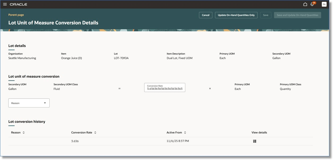
Task: Select the 3.636 conversion rate cell
Action: (75, 141)
